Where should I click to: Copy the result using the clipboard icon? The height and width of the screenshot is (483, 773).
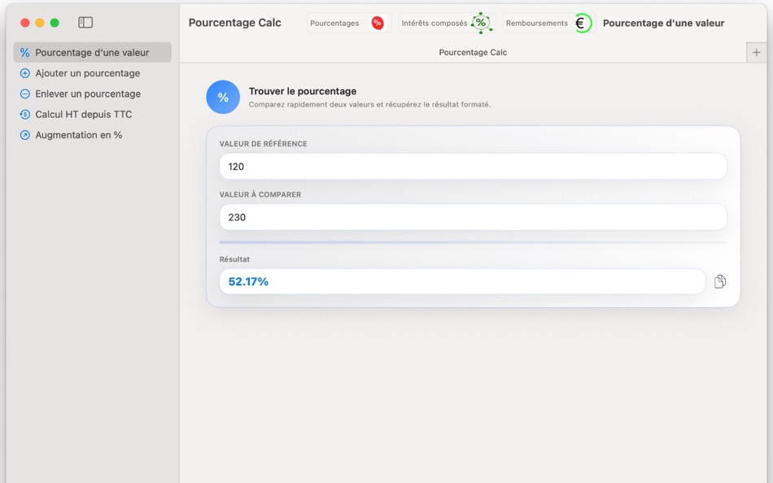tap(719, 281)
